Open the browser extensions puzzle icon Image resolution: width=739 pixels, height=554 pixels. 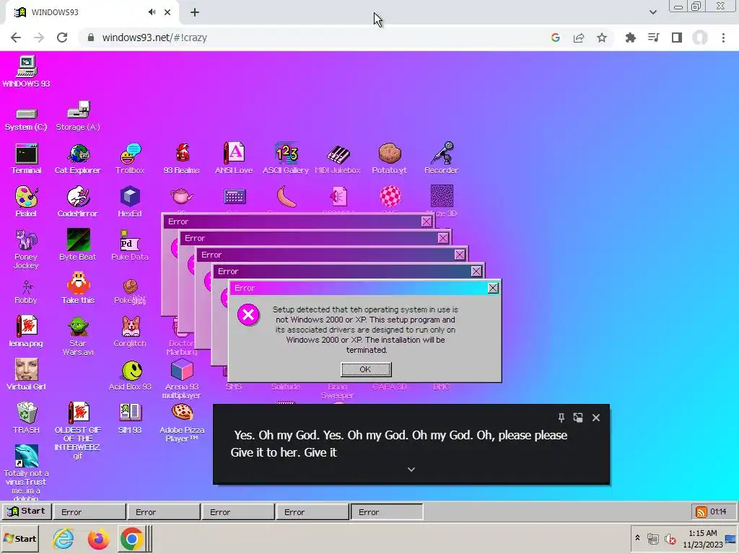[x=631, y=38]
